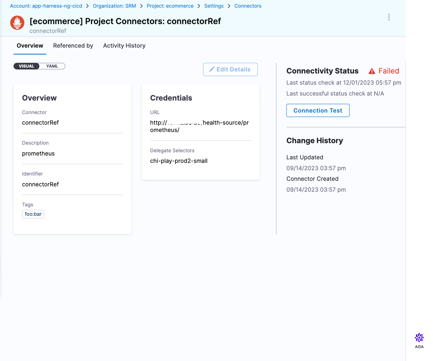This screenshot has height=361, width=433.
Task: Select the VISUAL view toggle
Action: coord(26,66)
